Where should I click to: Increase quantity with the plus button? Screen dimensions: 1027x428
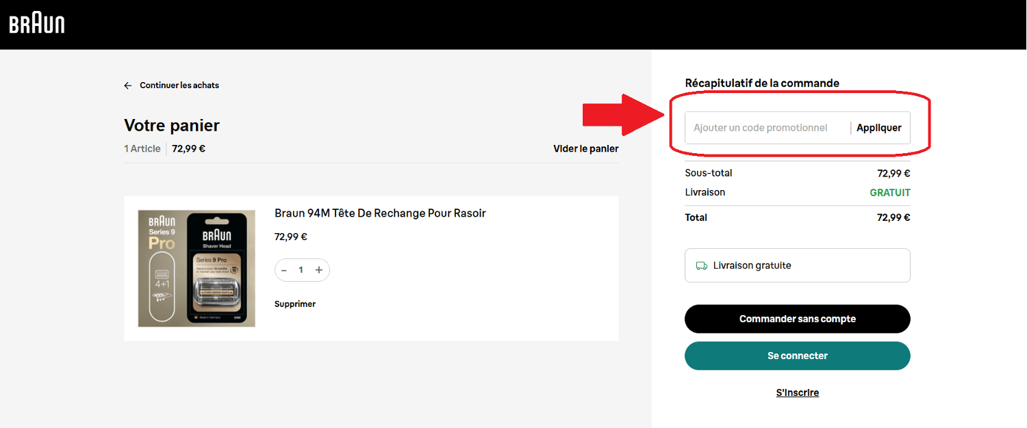[319, 270]
